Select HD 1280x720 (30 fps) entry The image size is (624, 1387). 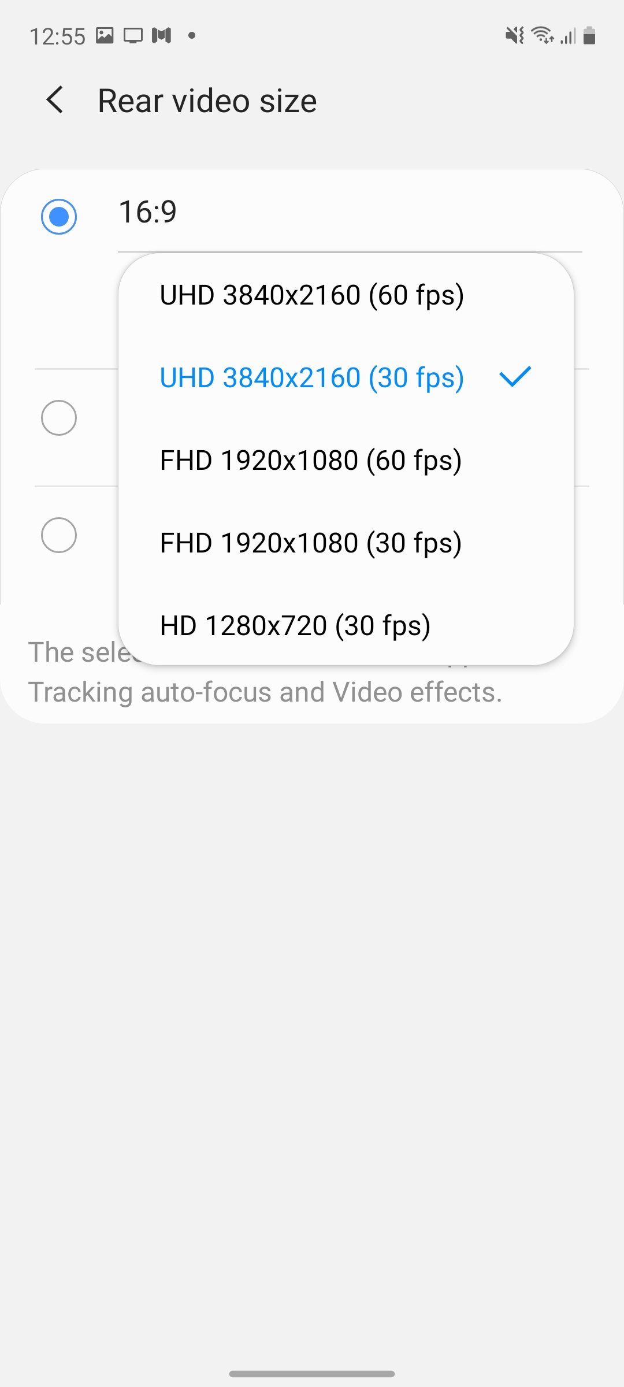[x=295, y=626]
